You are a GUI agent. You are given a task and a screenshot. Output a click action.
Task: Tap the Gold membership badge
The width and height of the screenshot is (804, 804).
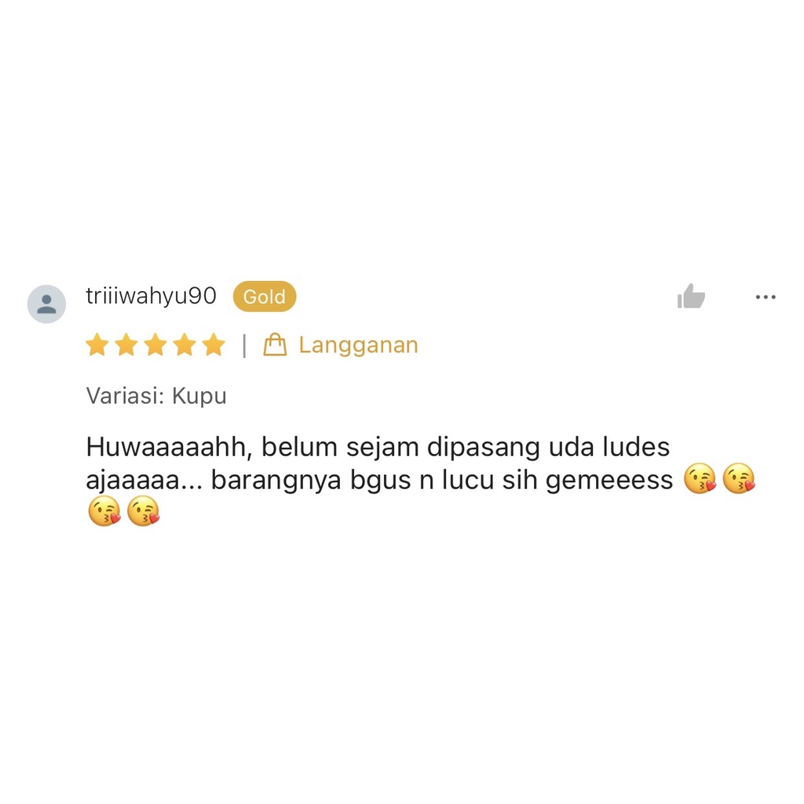point(265,296)
